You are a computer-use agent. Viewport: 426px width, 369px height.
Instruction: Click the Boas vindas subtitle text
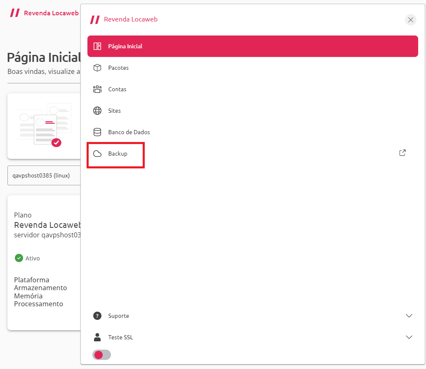[44, 71]
